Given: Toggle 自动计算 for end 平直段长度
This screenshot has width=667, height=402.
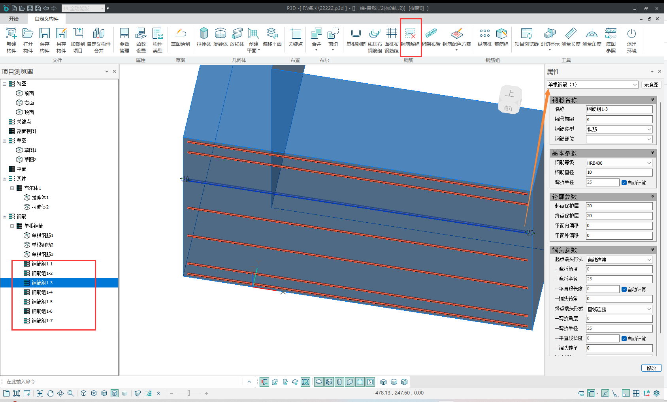Looking at the screenshot, I should click(624, 339).
